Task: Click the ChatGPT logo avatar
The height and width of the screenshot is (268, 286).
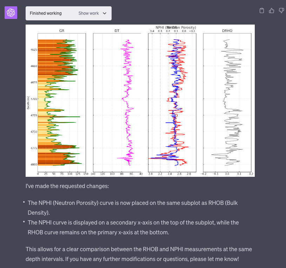Action: 11,13
